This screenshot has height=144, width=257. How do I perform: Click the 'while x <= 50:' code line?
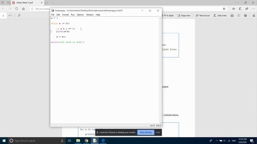[x=60, y=24]
